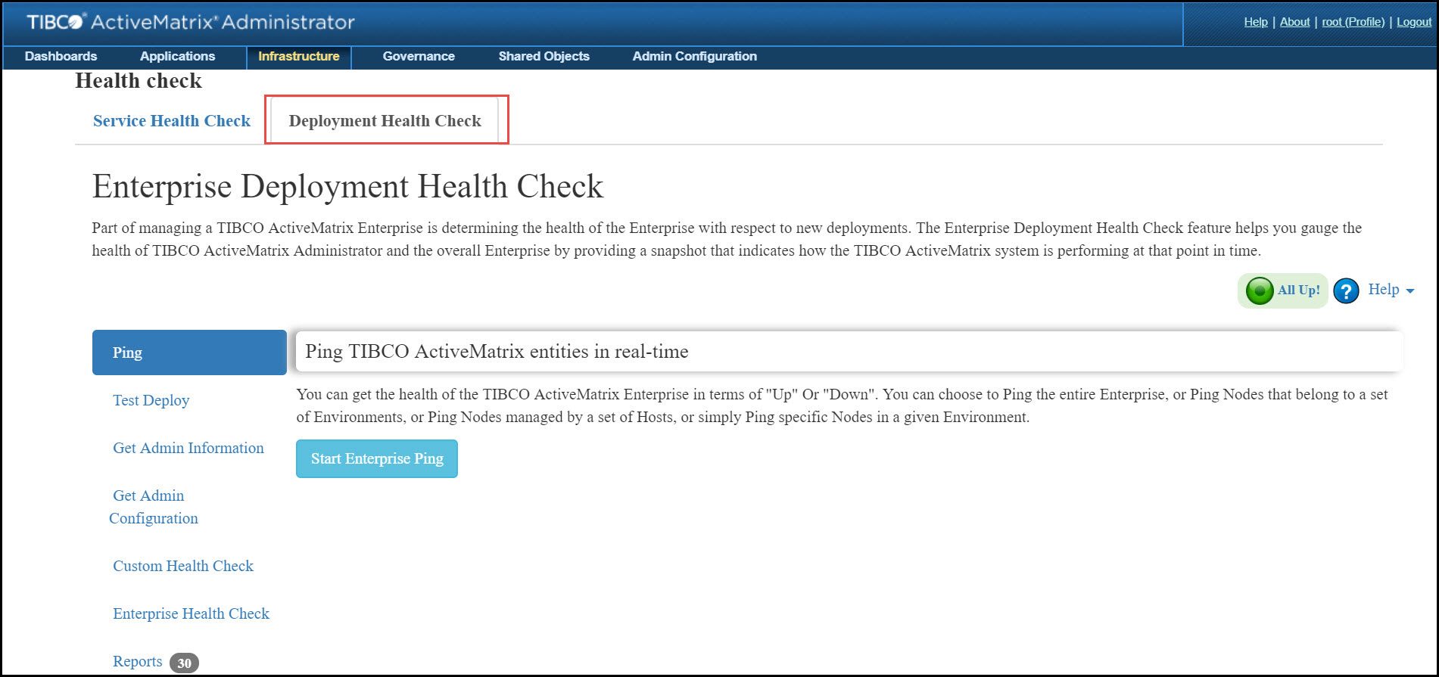Screen dimensions: 1439x677
Task: Expand the Help dropdown arrow
Action: (1409, 290)
